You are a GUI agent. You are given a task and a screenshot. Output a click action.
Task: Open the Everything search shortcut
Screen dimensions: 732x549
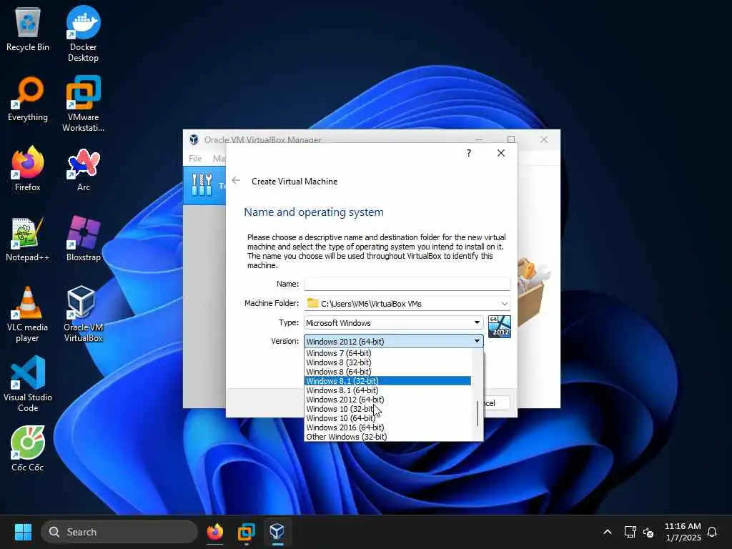point(28,99)
